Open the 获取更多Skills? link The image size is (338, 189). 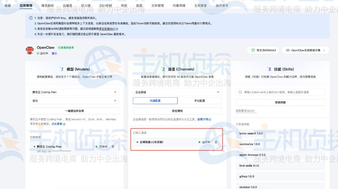pos(245,111)
